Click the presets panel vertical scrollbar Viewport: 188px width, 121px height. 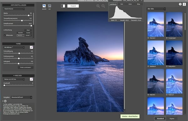click(185, 22)
